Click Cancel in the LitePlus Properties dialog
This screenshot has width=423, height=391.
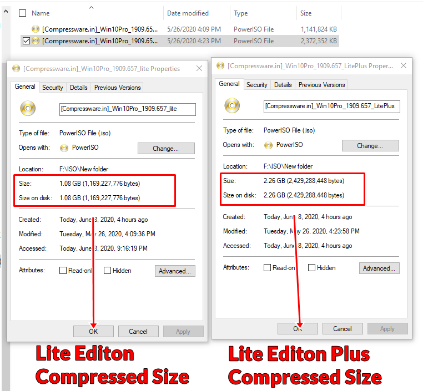click(x=343, y=329)
